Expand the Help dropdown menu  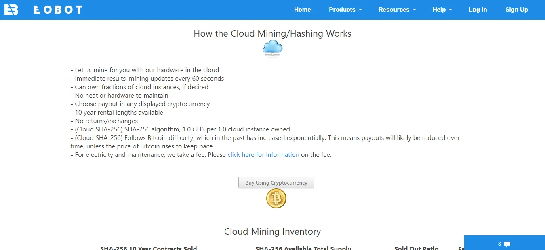442,10
